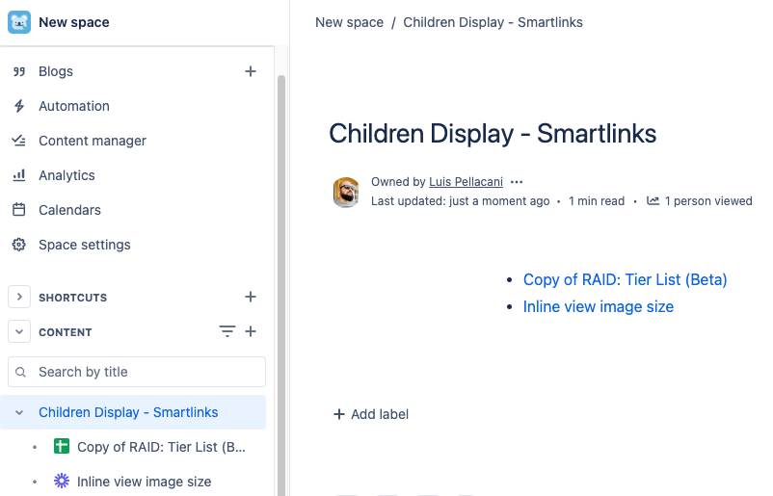Image resolution: width=773 pixels, height=496 pixels.
Task: Add a new blog with plus icon
Action: coord(251,71)
